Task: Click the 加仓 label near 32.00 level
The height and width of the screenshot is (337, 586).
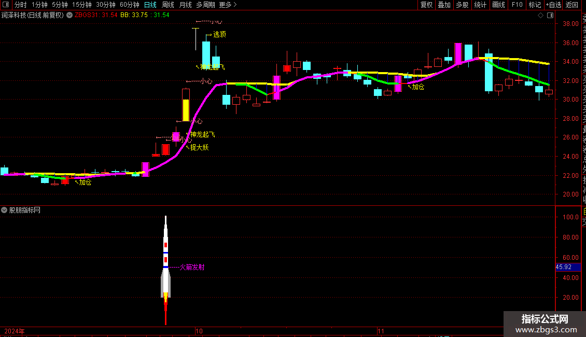Action: pyautogui.click(x=418, y=87)
